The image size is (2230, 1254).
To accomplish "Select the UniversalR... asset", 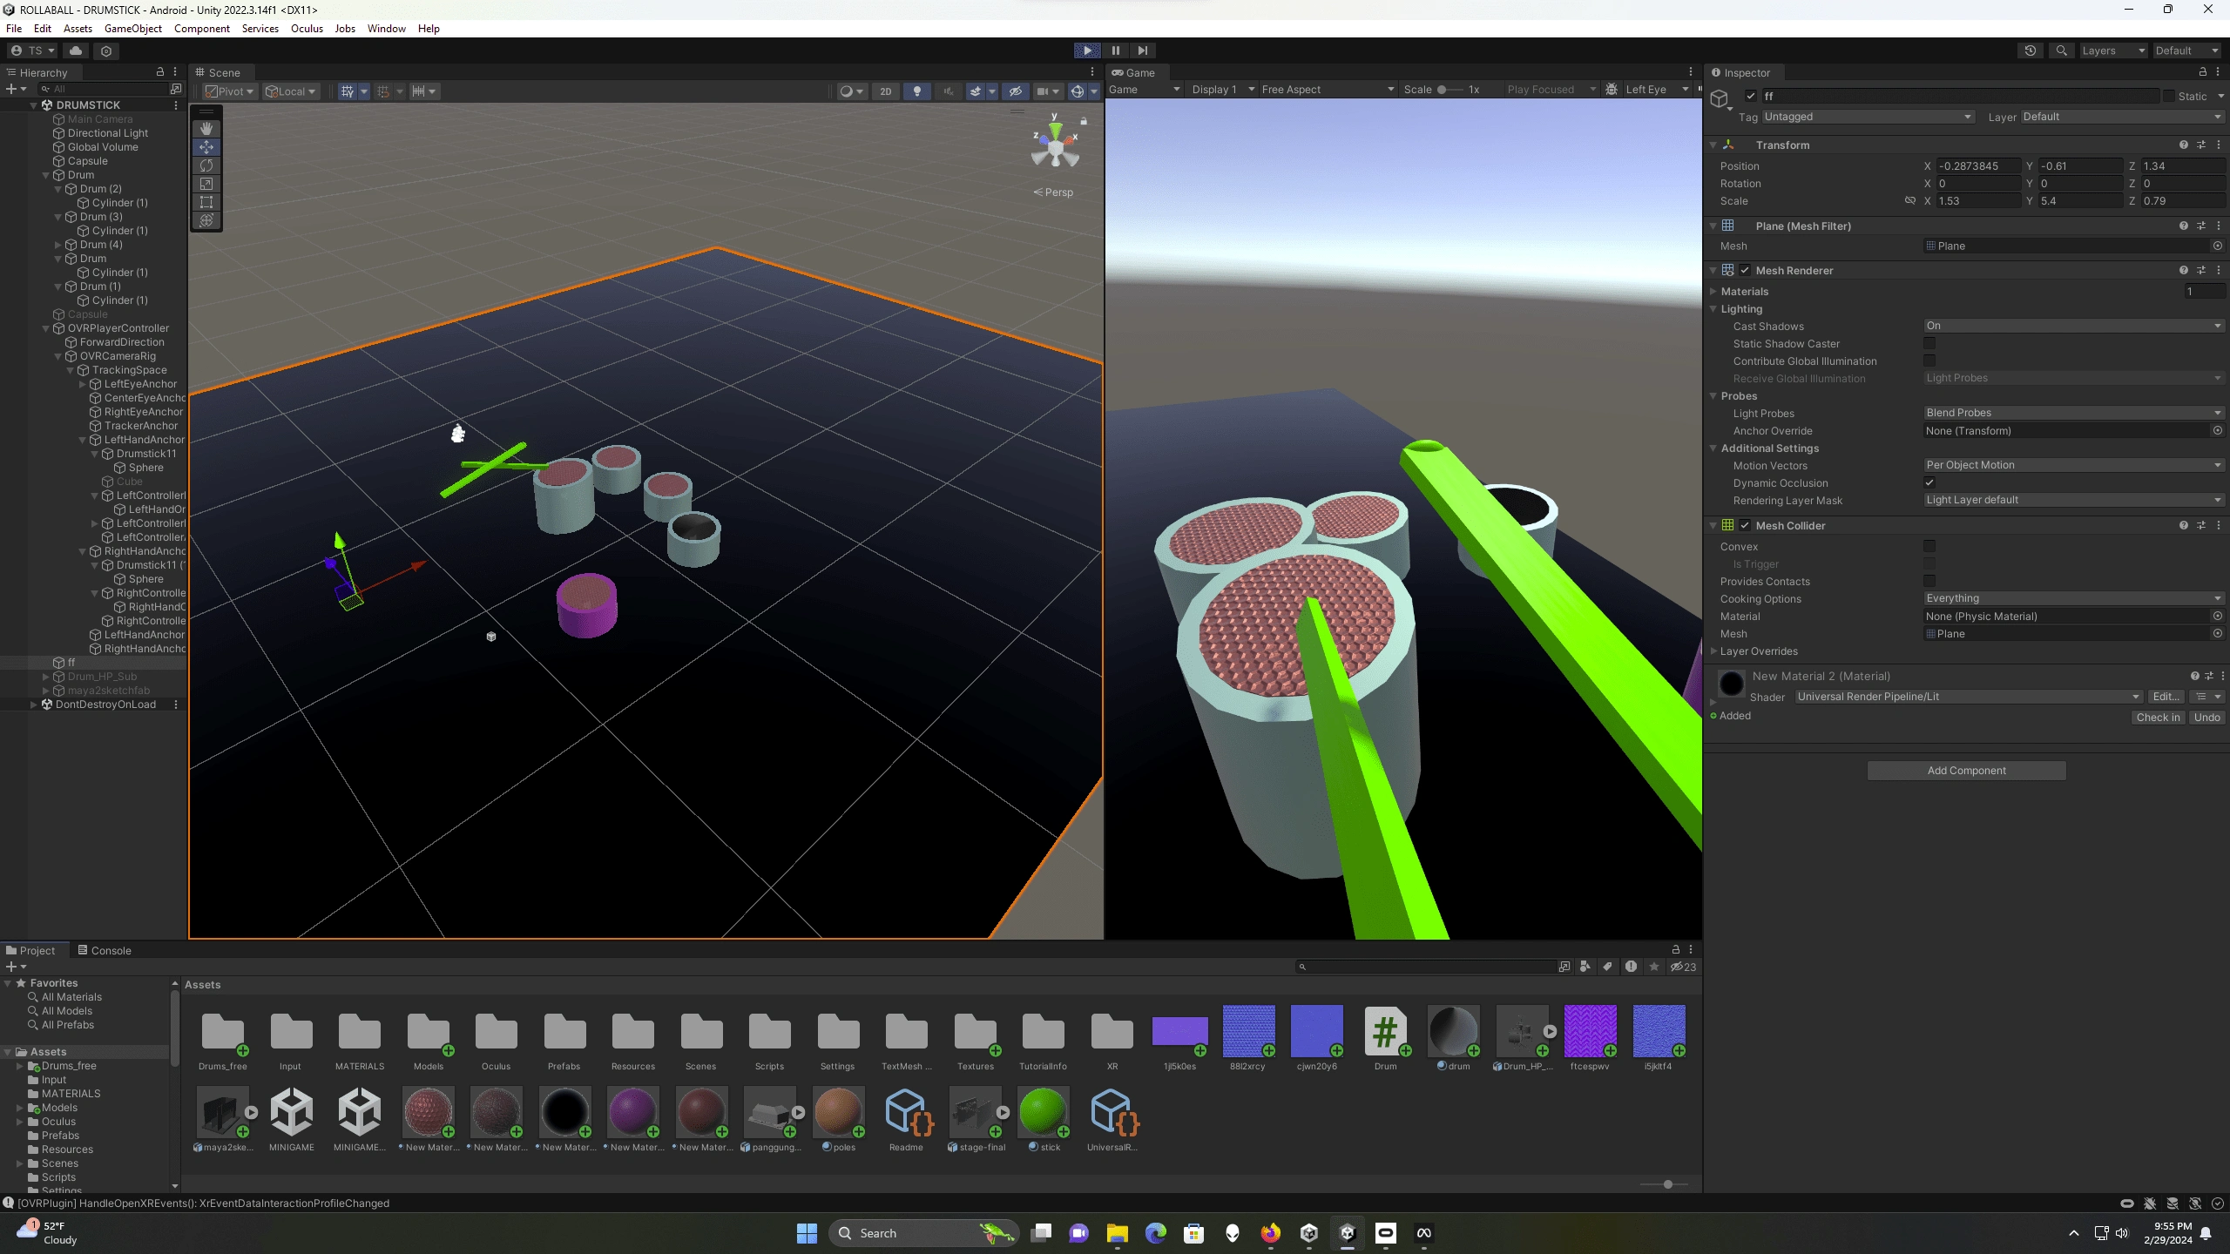I will [1111, 1112].
